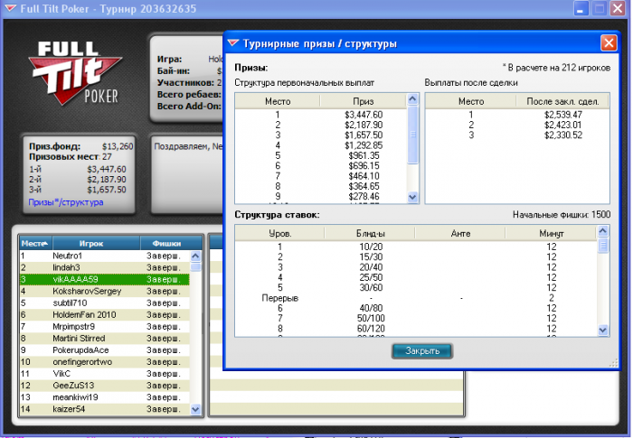Image resolution: width=633 pixels, height=438 pixels.
Task: Click the Минут column header
Action: point(551,234)
